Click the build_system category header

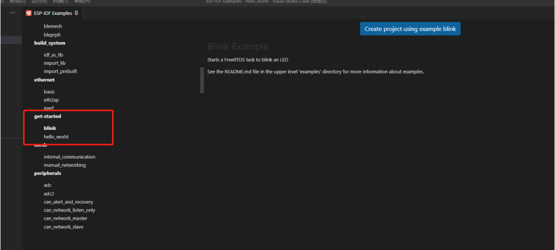pyautogui.click(x=49, y=43)
